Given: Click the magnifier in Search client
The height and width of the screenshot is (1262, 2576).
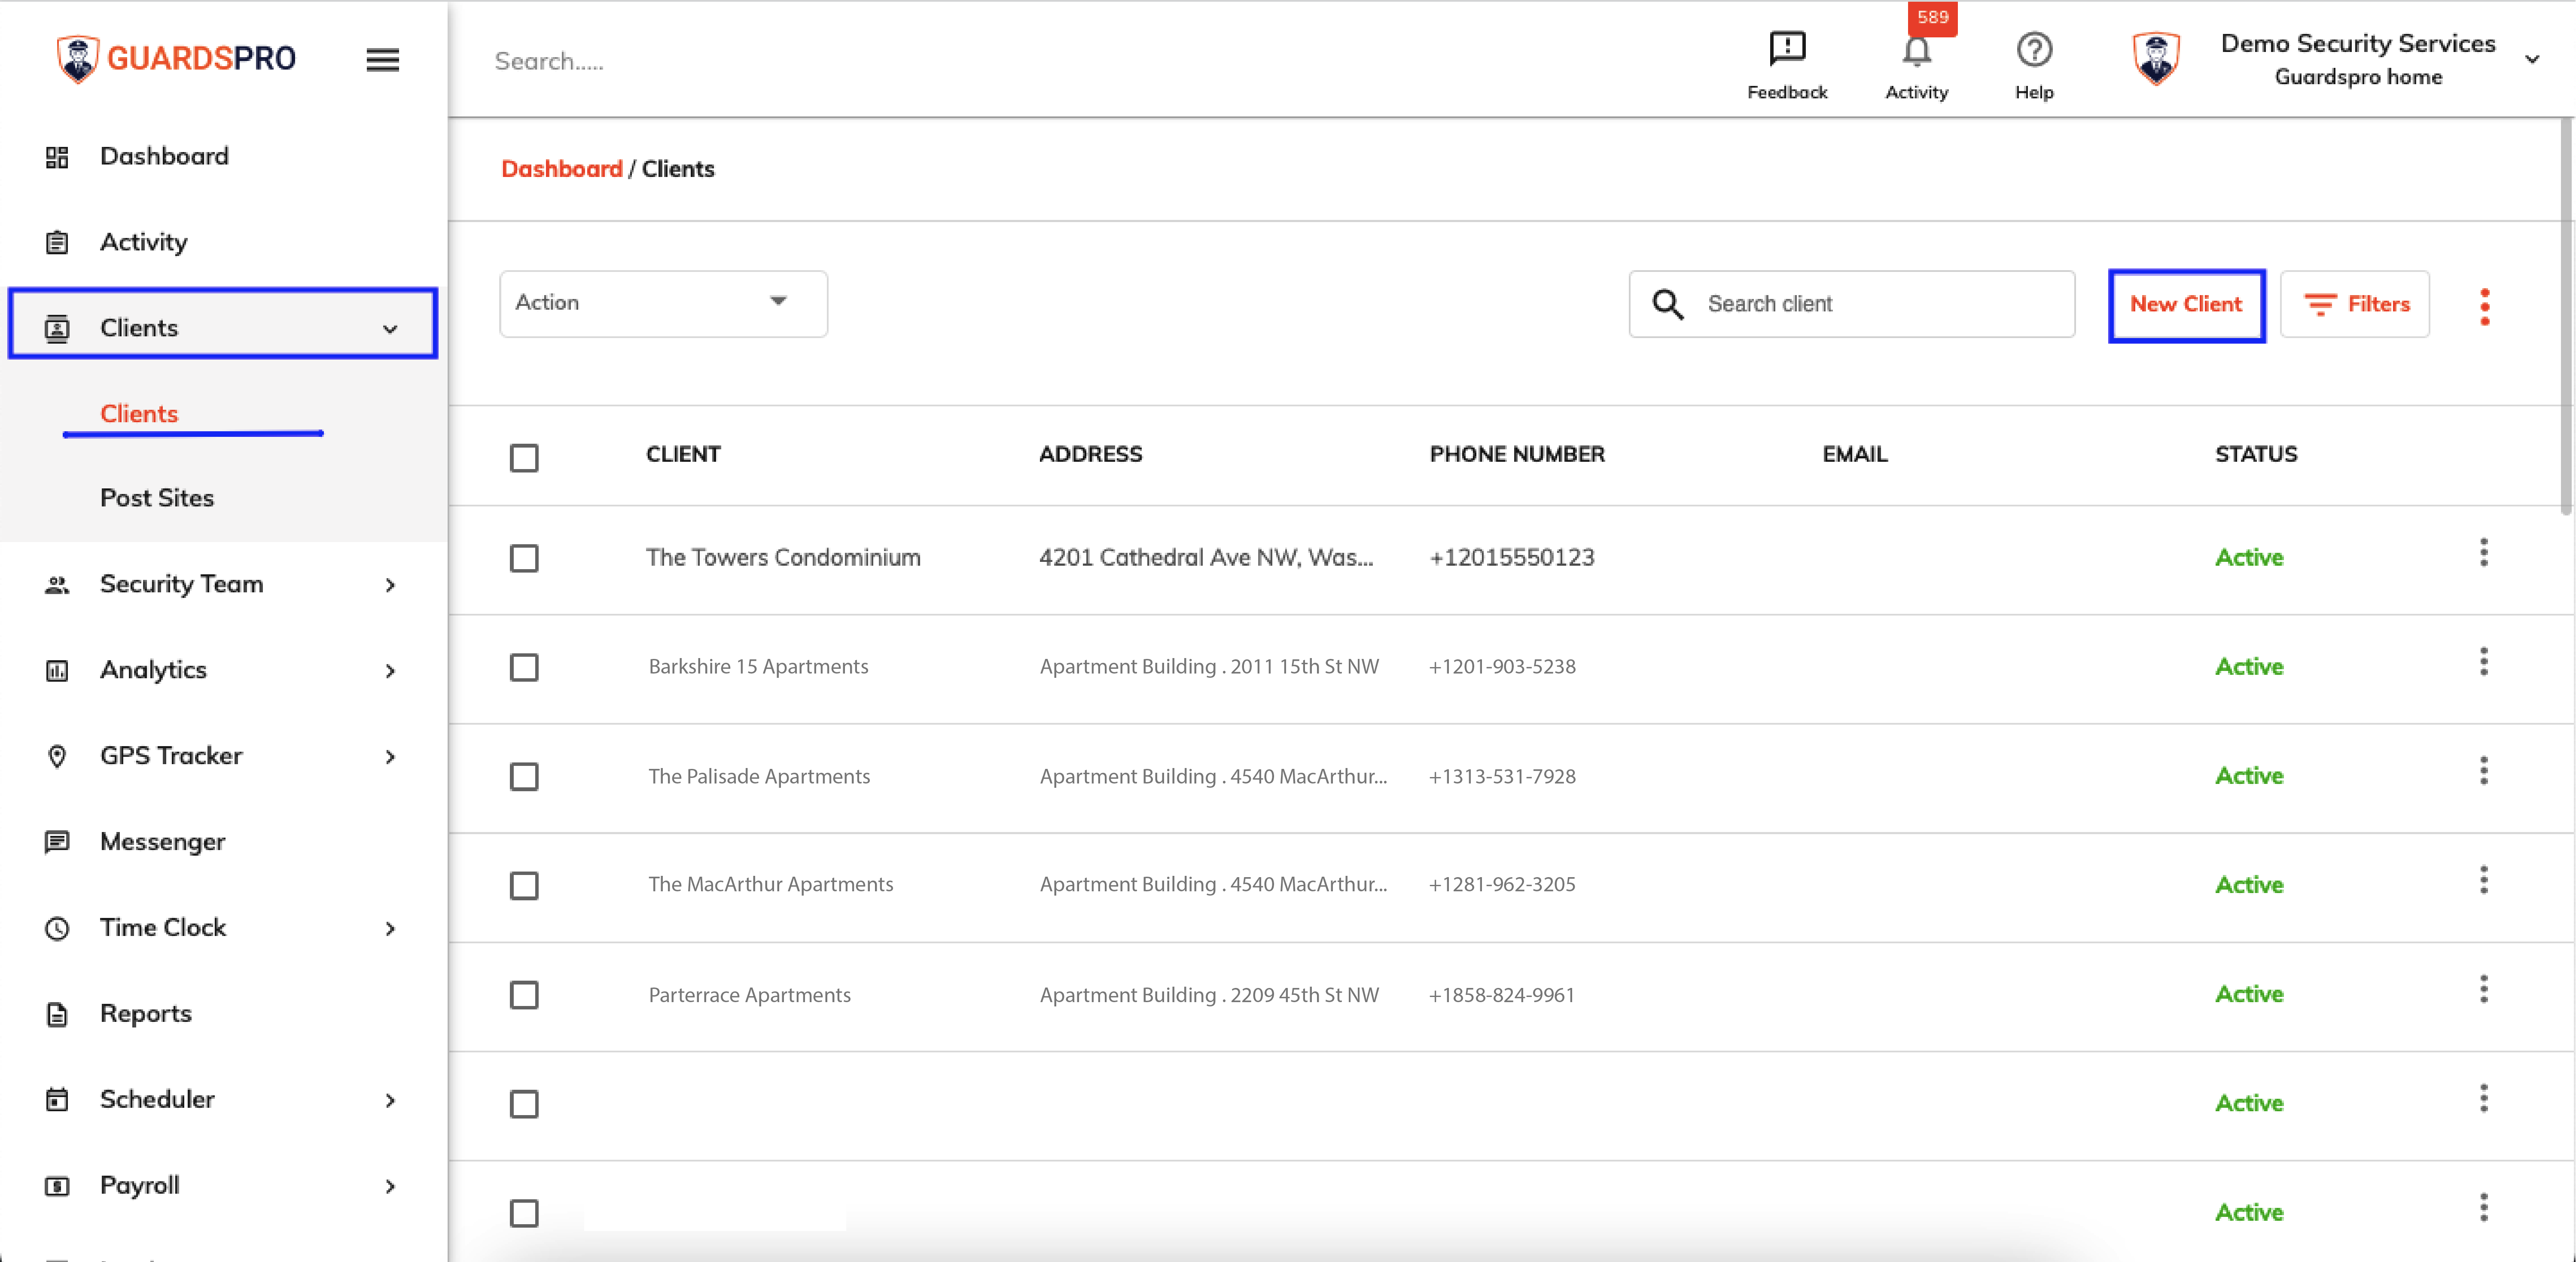Looking at the screenshot, I should point(1667,304).
